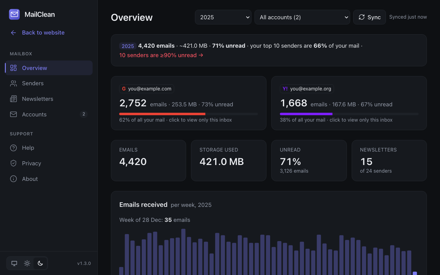Click the v1.3.0 version label
Viewport: 440px width, 275px height.
(x=84, y=263)
